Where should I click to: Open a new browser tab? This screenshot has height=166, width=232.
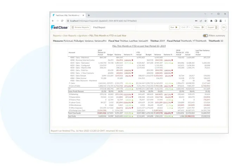point(89,15)
